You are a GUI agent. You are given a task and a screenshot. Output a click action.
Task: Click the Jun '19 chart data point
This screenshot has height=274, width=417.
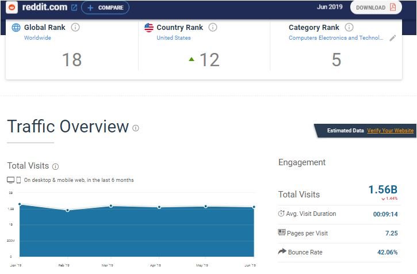tap(254, 207)
